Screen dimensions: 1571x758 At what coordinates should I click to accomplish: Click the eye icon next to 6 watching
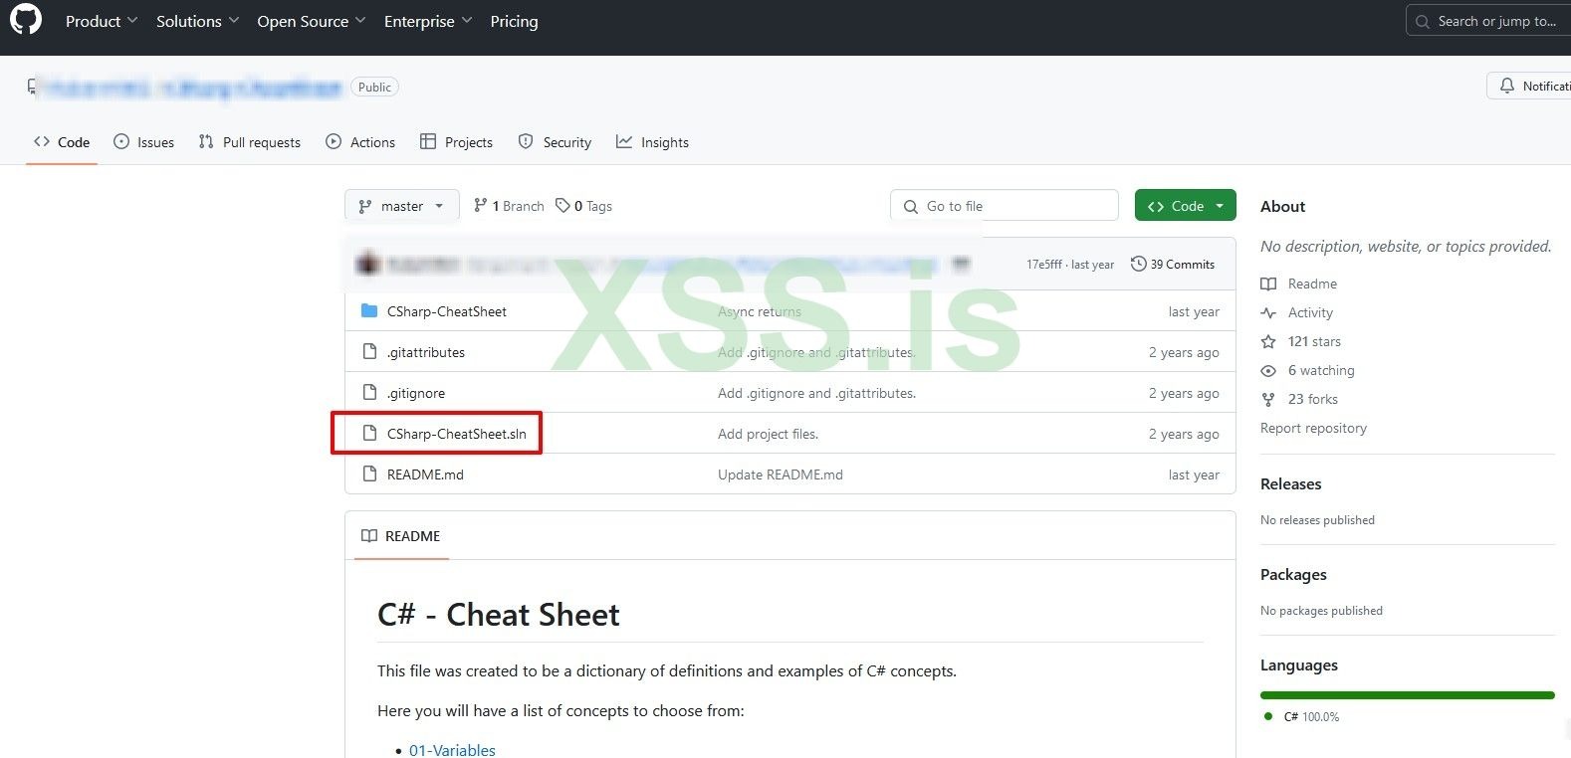coord(1268,370)
